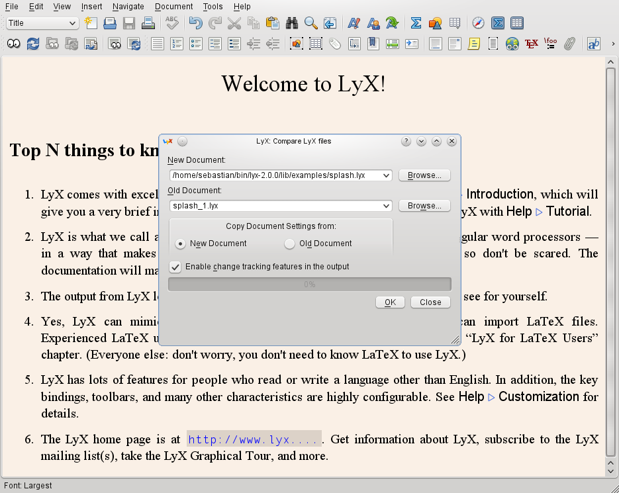Open the Navigate menu
619x493 pixels.
pos(128,6)
